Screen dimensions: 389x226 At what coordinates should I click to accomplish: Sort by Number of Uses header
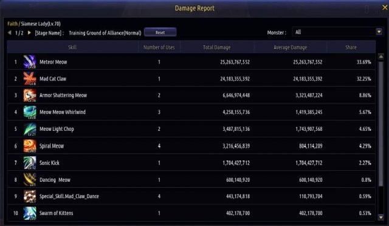click(x=159, y=47)
